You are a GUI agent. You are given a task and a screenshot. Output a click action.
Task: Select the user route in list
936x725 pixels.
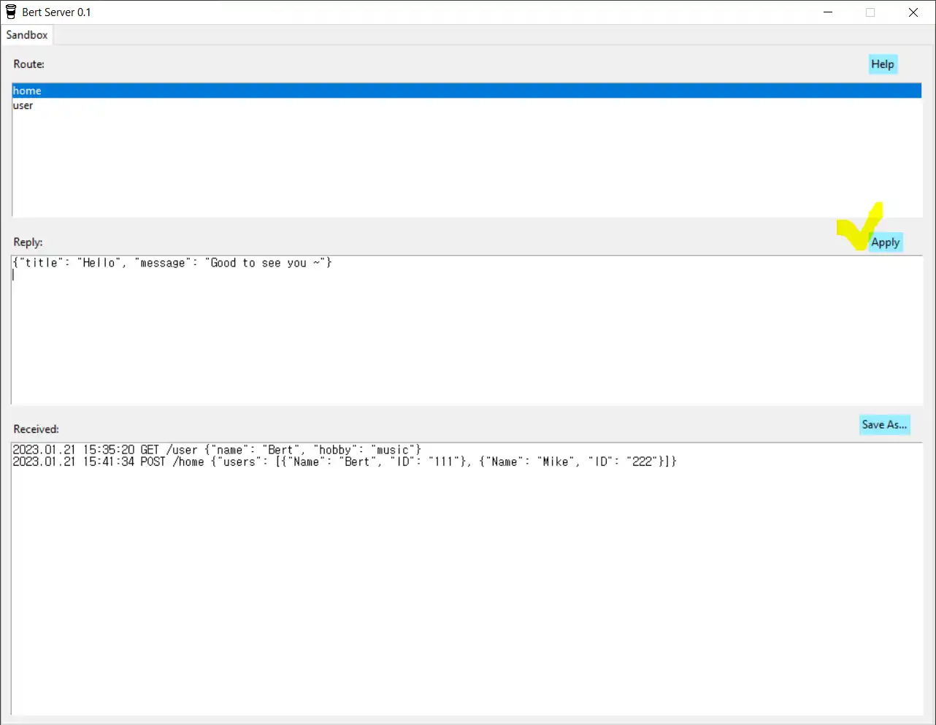467,105
